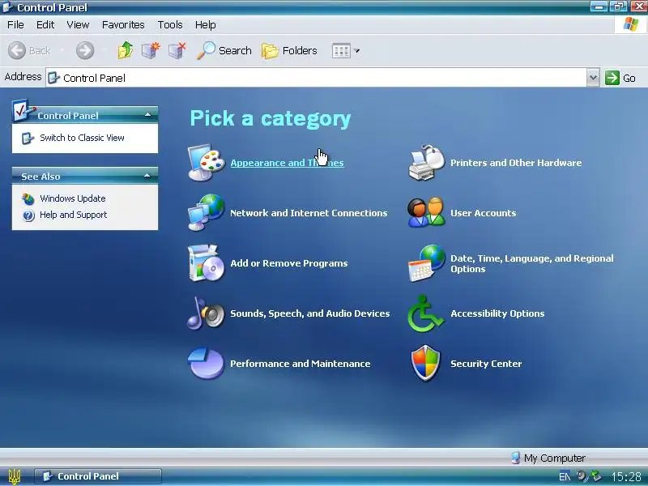Collapse the See Also sidebar section

[147, 176]
